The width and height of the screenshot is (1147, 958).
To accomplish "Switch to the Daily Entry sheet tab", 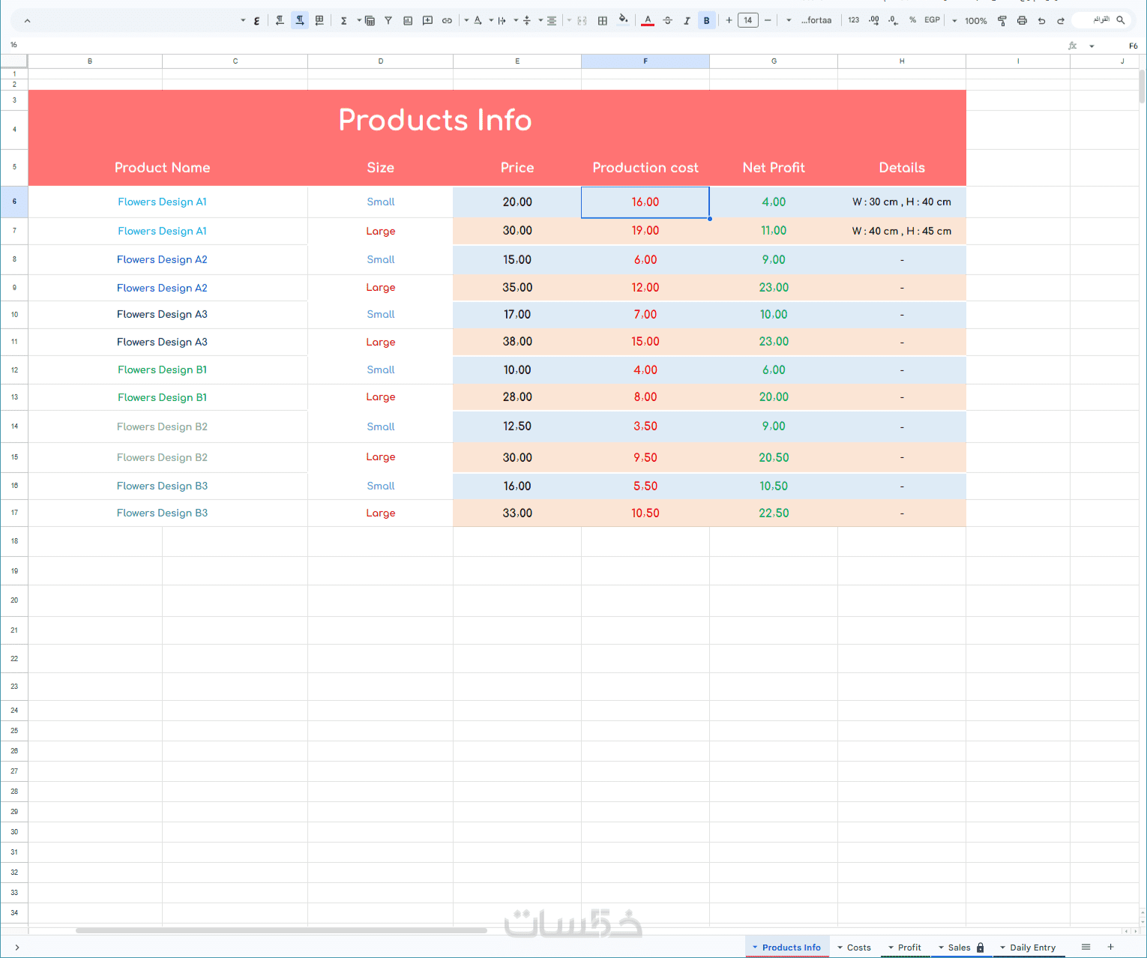I will click(1028, 948).
